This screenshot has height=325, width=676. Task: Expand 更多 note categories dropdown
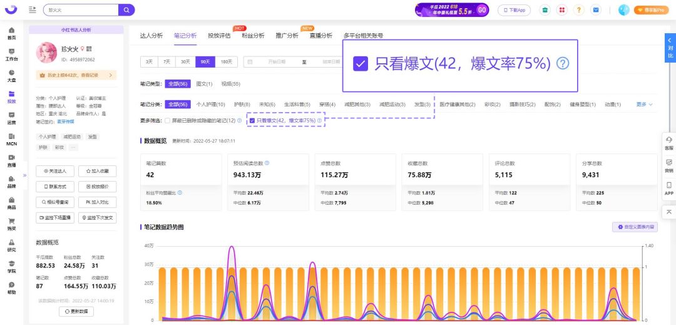click(x=644, y=105)
